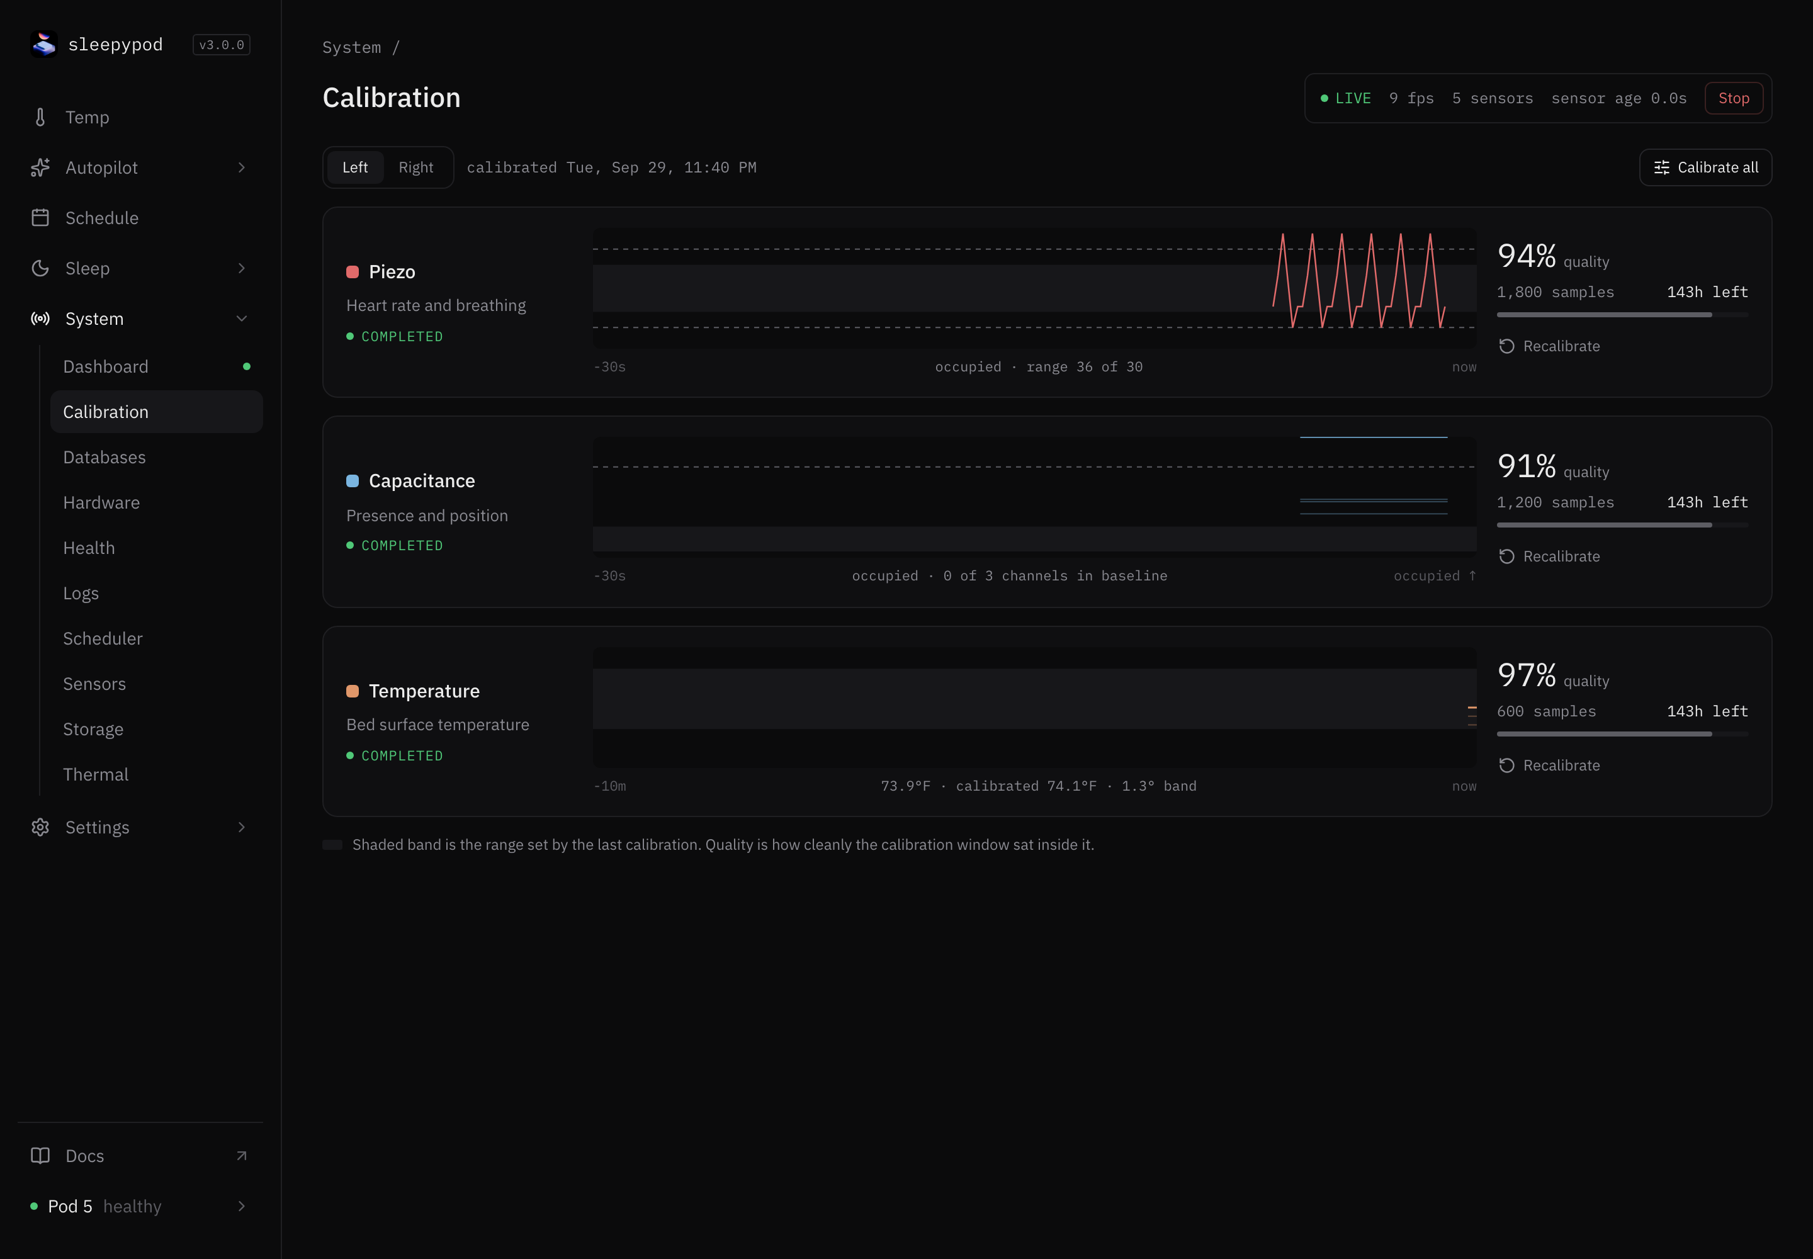The width and height of the screenshot is (1813, 1259).
Task: Open the Logs sidebar item
Action: click(x=156, y=593)
